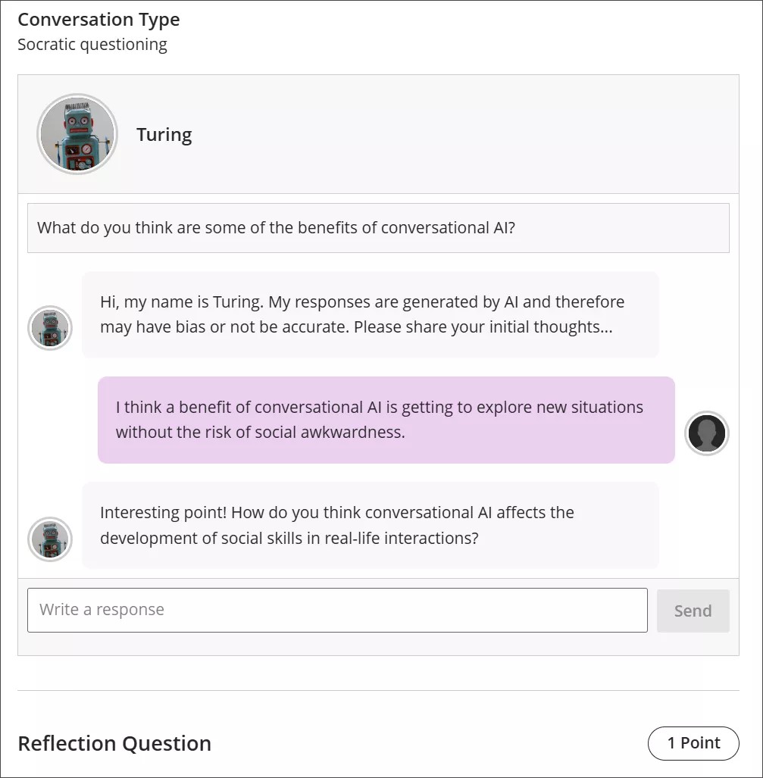Screen dimensions: 763x778
Task: Select the robot avatar near the social skills question
Action: tap(50, 539)
